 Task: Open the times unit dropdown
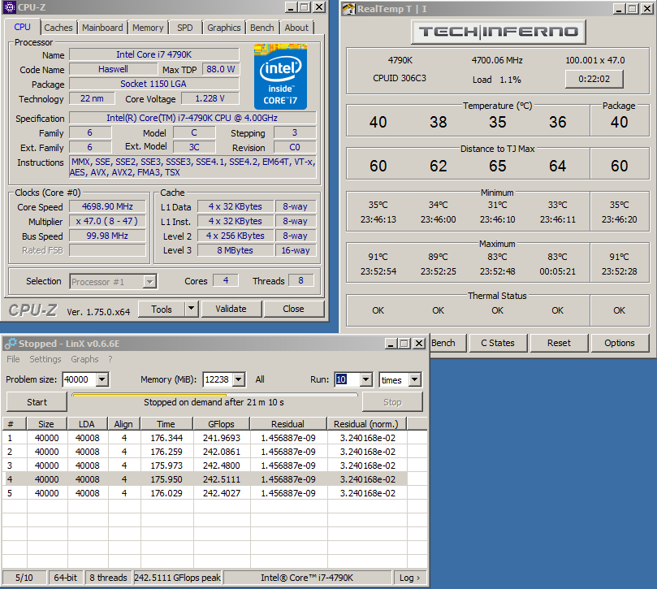[x=415, y=380]
